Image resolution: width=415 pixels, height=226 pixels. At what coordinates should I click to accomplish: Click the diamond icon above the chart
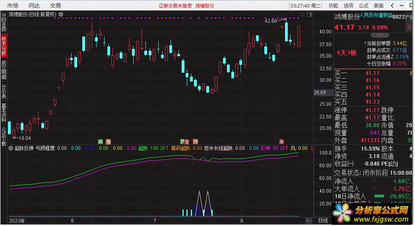[x=302, y=14]
